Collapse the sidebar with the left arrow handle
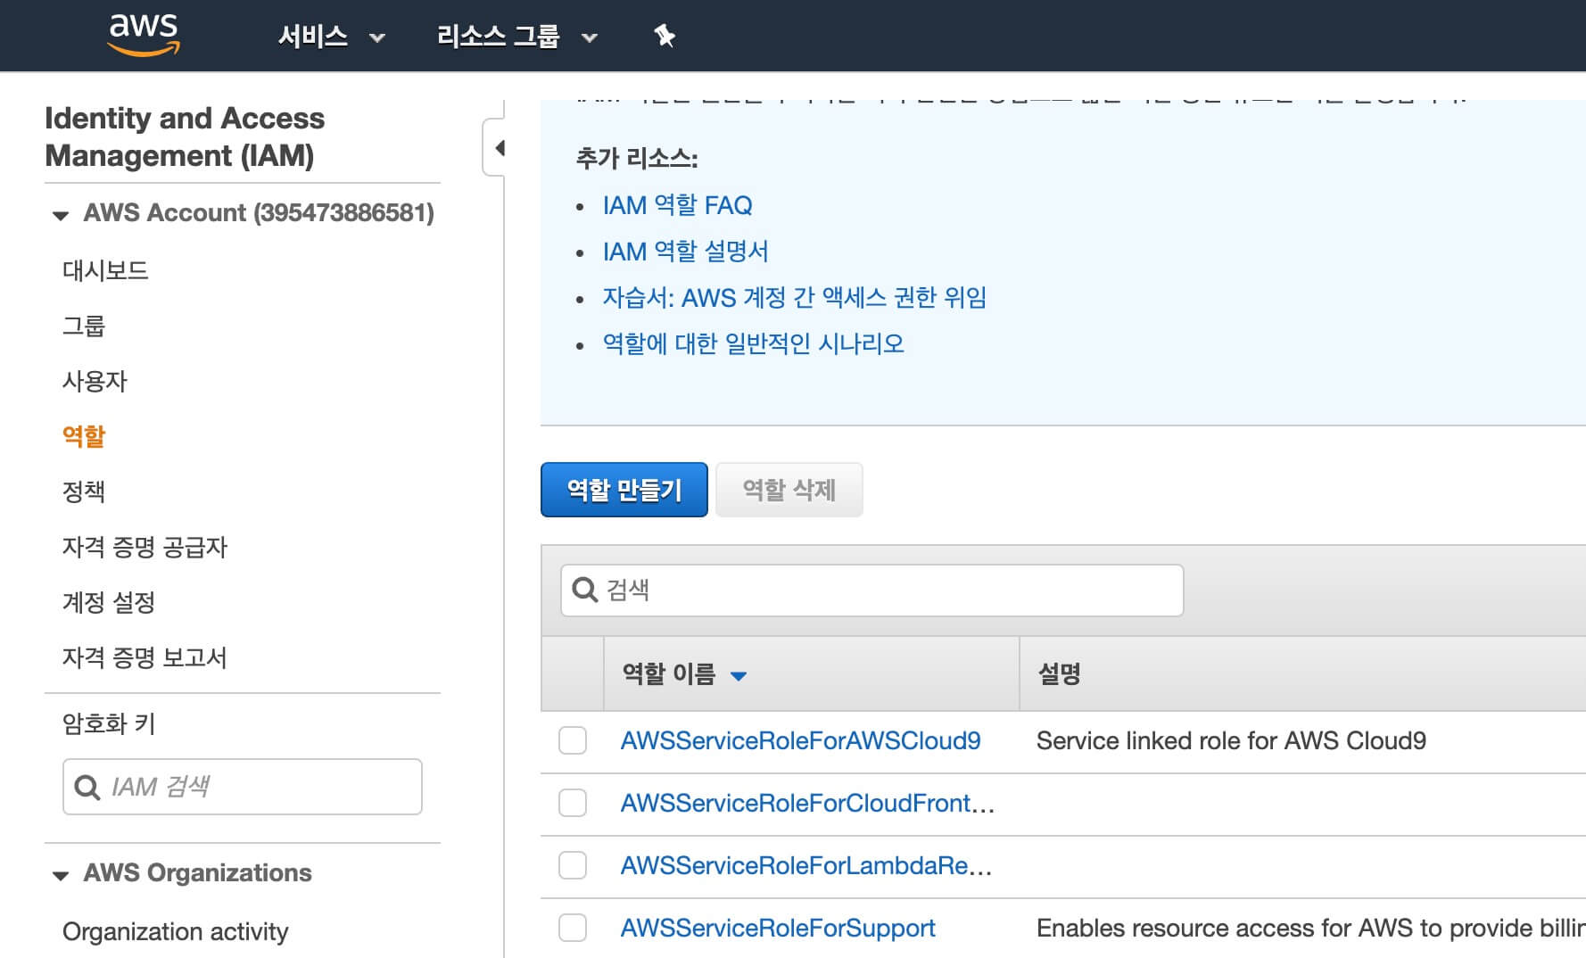 (x=496, y=148)
